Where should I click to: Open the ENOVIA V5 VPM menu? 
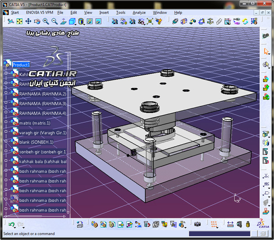pos(40,13)
